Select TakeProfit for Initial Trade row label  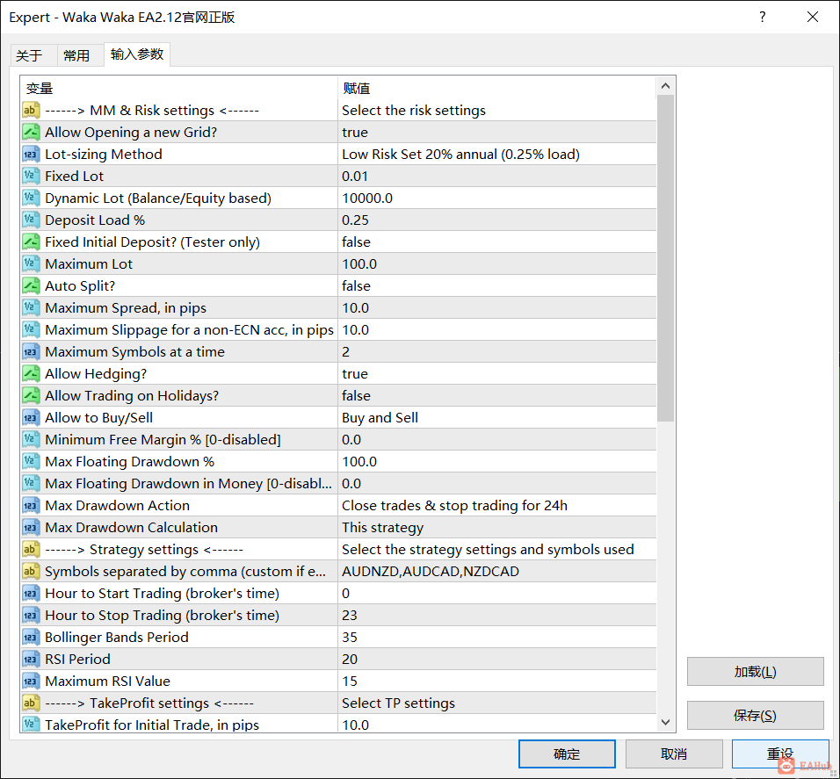[x=152, y=725]
